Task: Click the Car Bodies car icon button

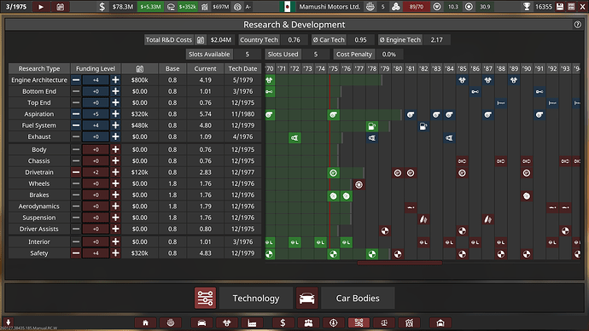Action: click(307, 298)
